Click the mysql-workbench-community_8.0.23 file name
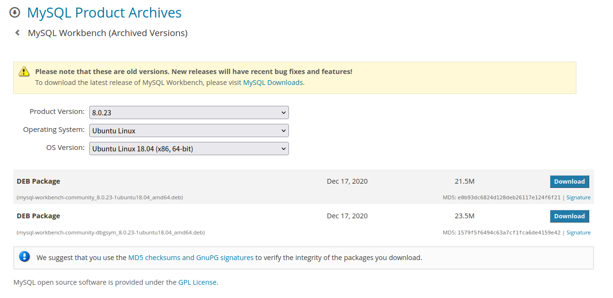613x298 pixels. (x=100, y=197)
